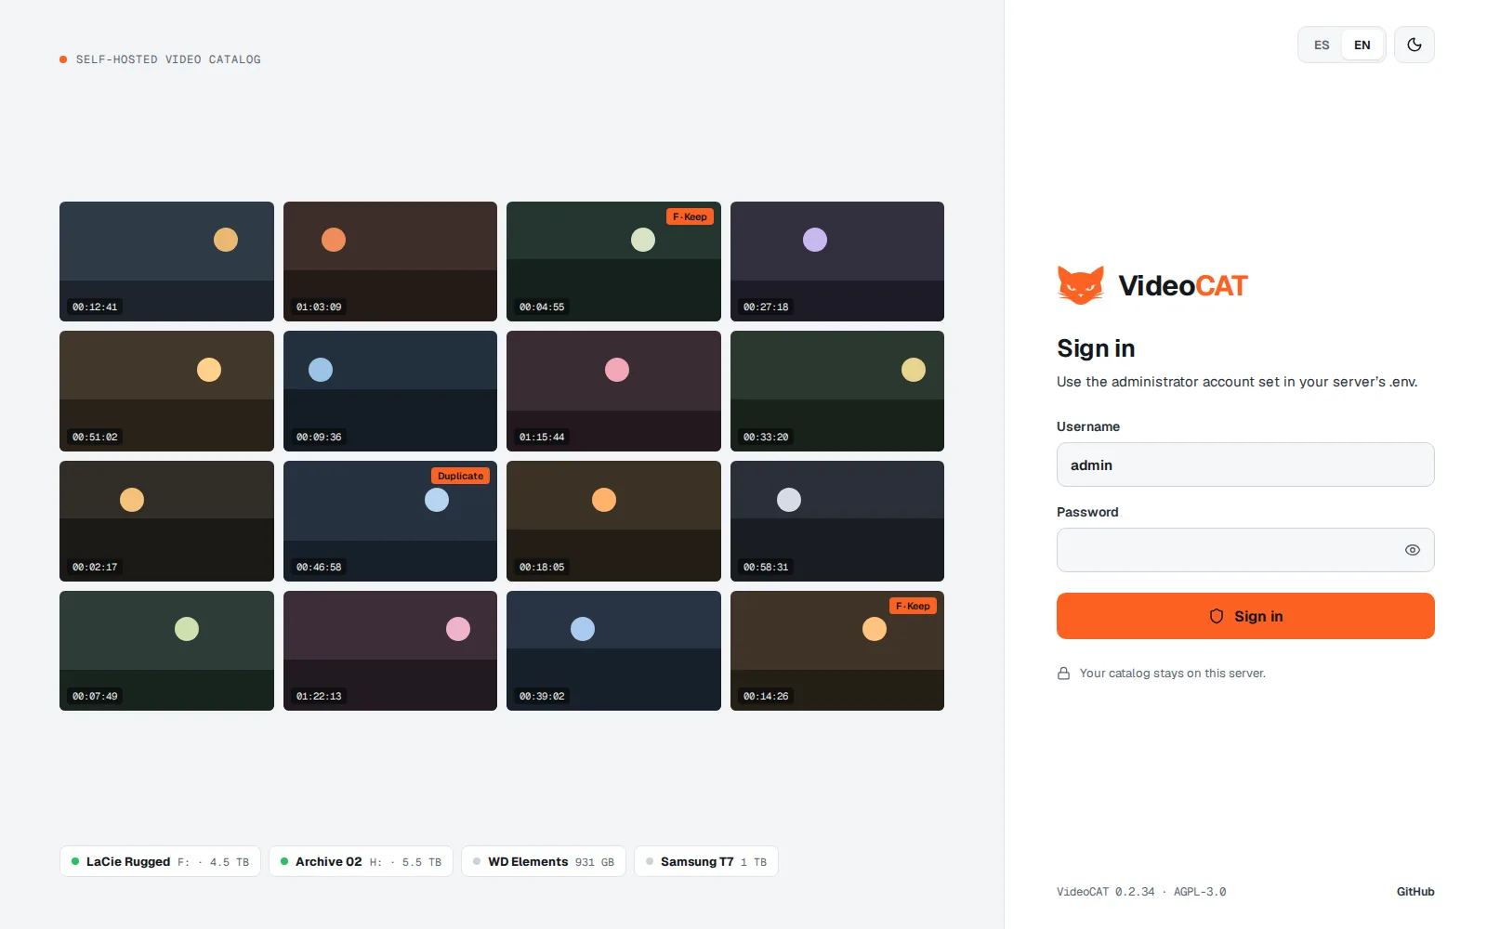The width and height of the screenshot is (1487, 929).
Task: Open the thumbnail with duration 00:04:55
Action: 613,261
